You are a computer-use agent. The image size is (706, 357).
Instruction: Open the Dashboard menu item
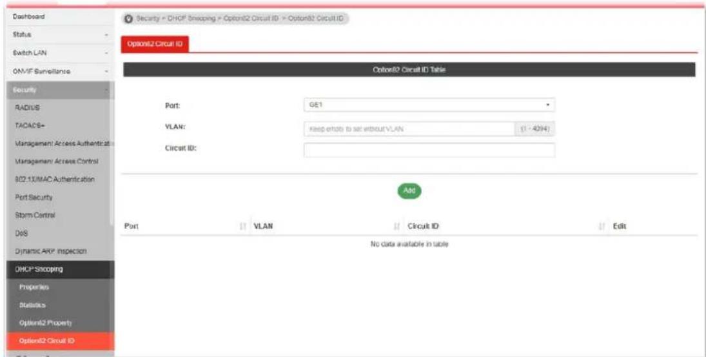pyautogui.click(x=61, y=17)
